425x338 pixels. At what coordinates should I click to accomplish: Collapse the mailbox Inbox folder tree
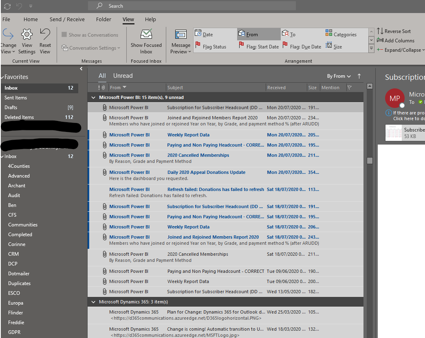coord(2,156)
